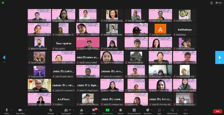Screen dimensions: 224x115
Task: Open Breakout Rooms
Action: (134, 111)
